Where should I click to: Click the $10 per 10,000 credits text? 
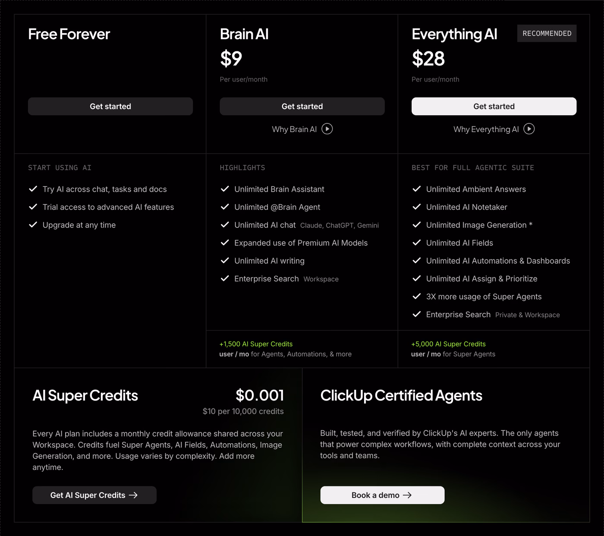click(243, 411)
